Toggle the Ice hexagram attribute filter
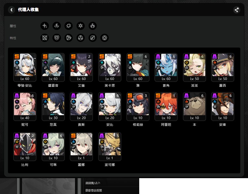This screenshot has height=194, width=248. tap(81, 26)
